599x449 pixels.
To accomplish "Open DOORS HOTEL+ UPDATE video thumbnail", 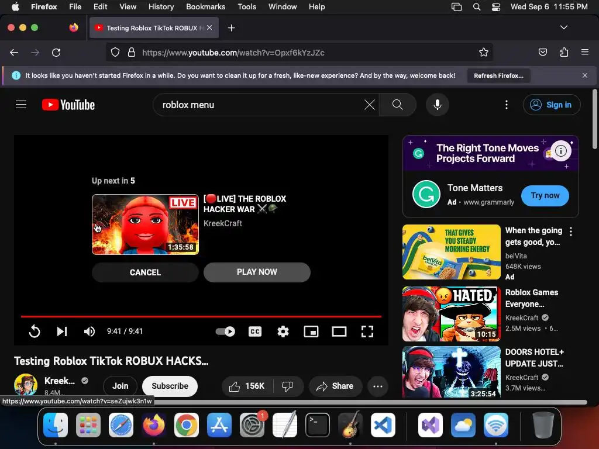I will point(451,372).
